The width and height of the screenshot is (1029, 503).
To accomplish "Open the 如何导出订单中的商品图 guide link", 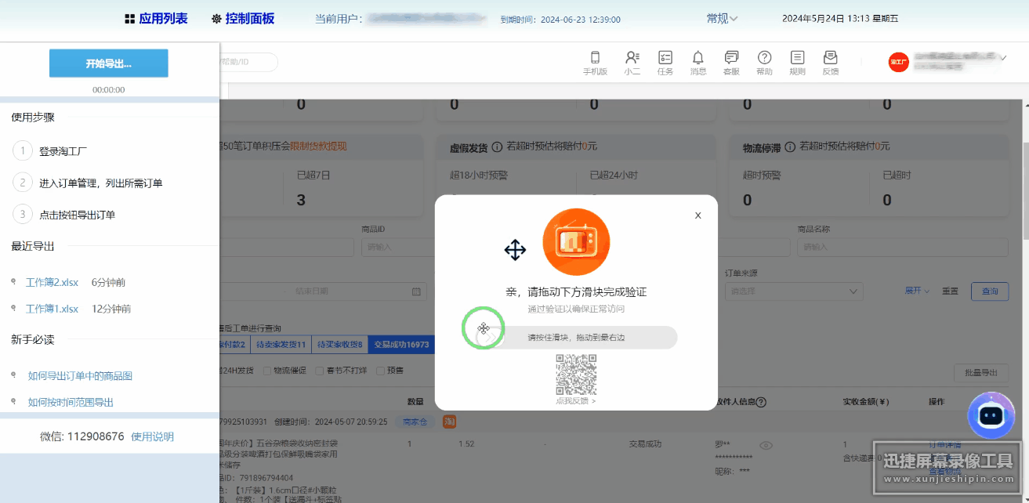I will (80, 376).
